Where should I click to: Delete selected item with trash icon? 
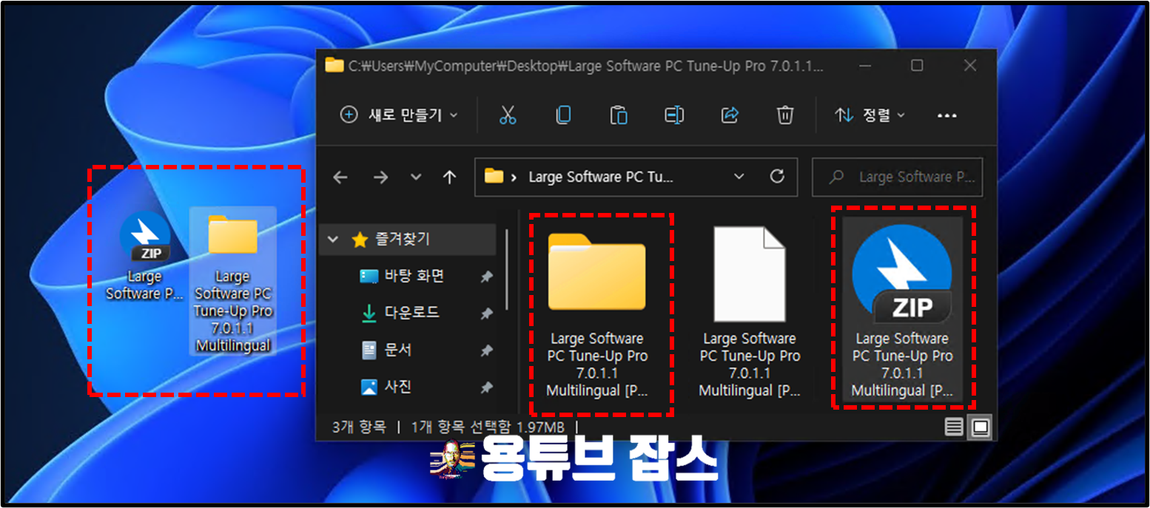point(785,115)
